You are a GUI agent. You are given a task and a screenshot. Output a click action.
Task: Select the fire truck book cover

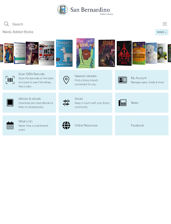pyautogui.click(x=47, y=53)
